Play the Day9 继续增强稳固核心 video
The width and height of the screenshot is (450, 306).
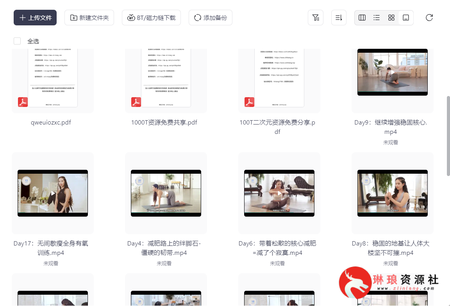click(x=392, y=72)
